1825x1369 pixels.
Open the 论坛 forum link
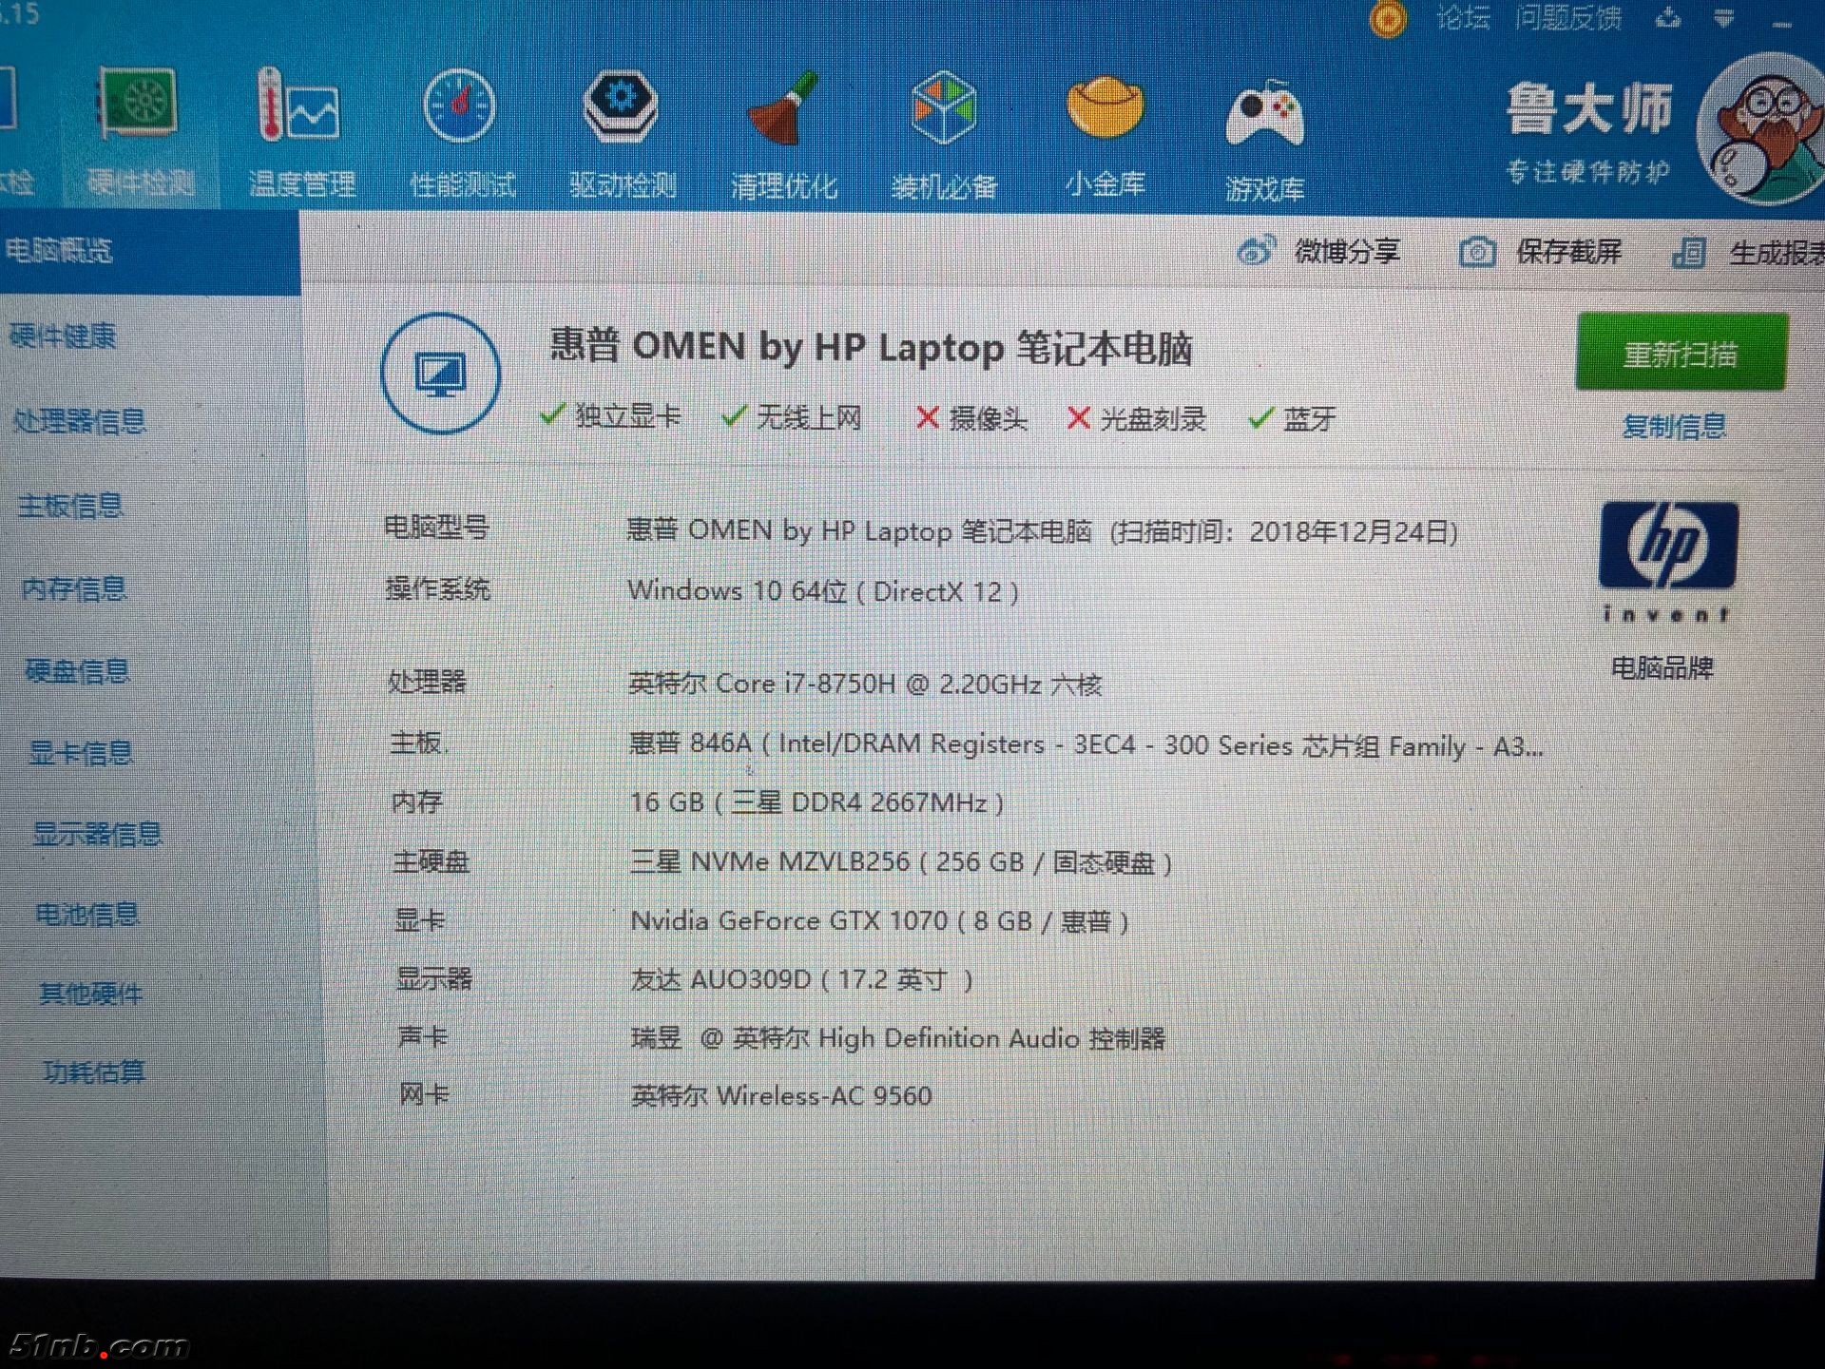[x=1462, y=17]
